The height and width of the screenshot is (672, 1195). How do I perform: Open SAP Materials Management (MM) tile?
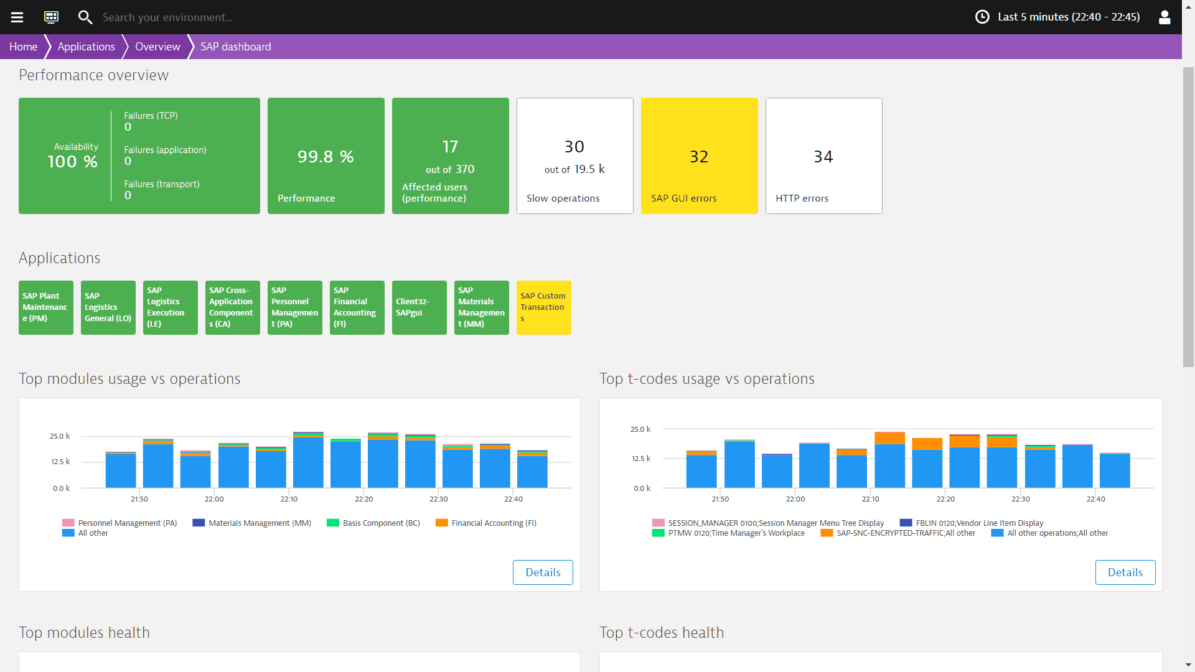click(x=482, y=307)
